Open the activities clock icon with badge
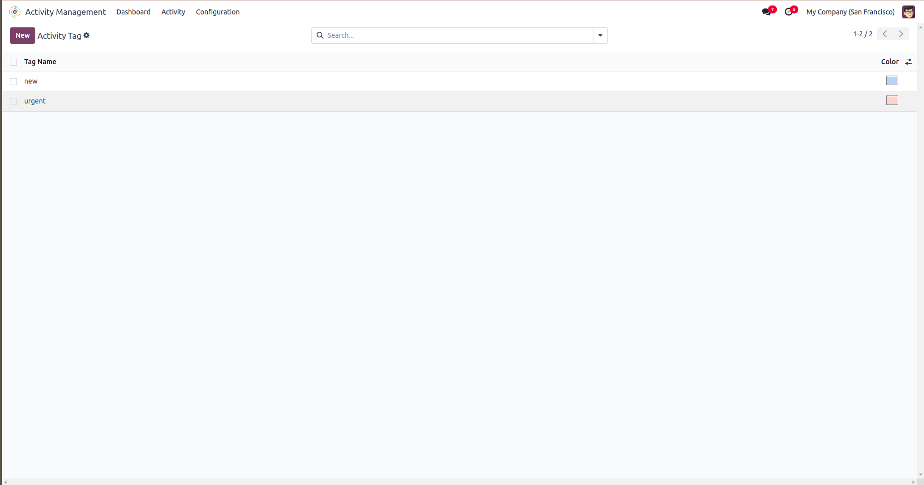Viewport: 924px width, 485px height. click(790, 11)
